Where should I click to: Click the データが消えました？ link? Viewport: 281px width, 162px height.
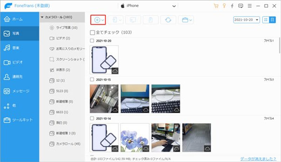[x=258, y=159]
